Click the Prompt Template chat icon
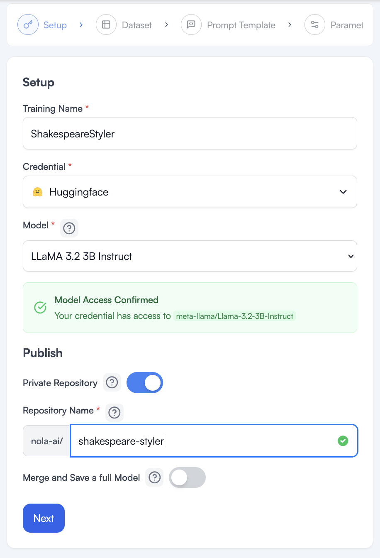Image resolution: width=380 pixels, height=558 pixels. coord(191,25)
